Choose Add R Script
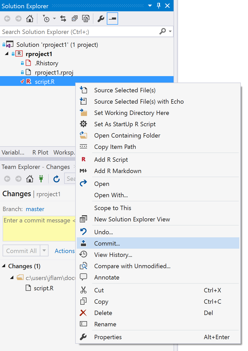This screenshot has height=351, width=248. pyautogui.click(x=158, y=160)
